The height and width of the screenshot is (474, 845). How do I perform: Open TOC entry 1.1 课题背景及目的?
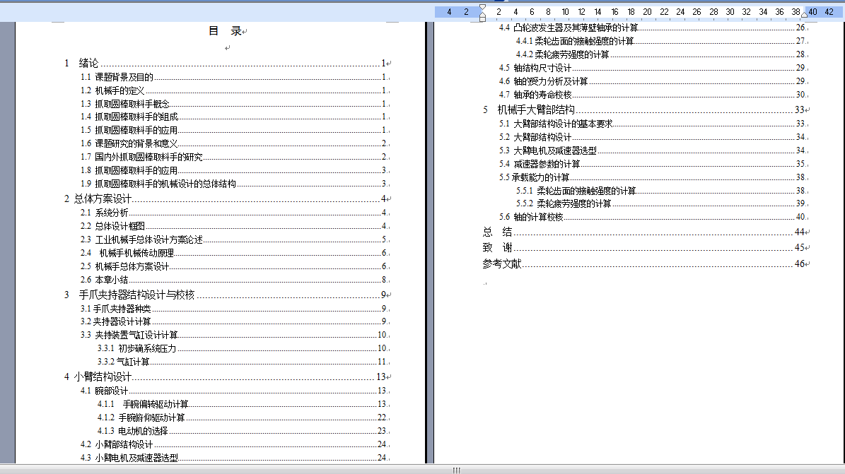pos(234,77)
